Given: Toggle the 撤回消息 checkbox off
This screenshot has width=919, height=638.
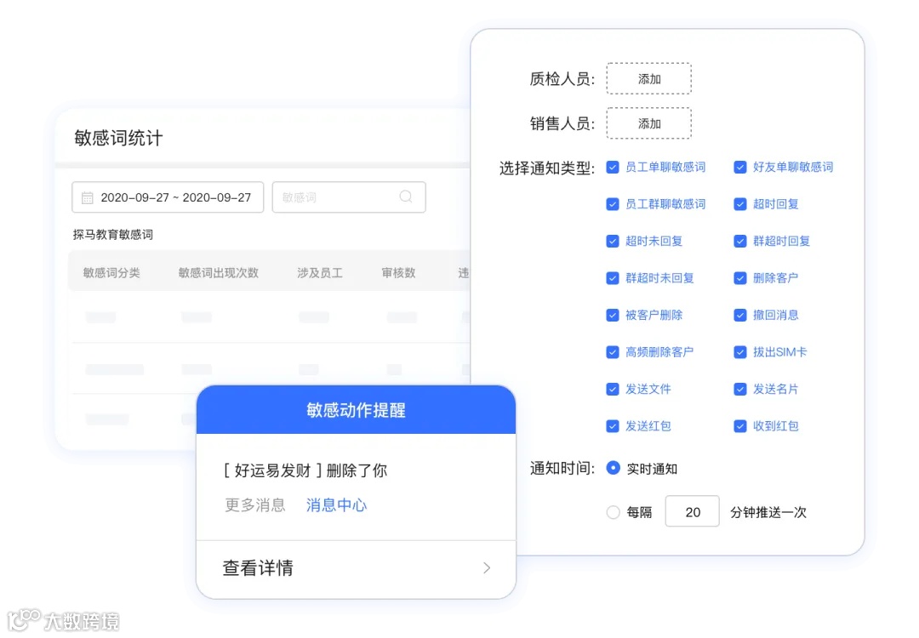Looking at the screenshot, I should coord(739,315).
